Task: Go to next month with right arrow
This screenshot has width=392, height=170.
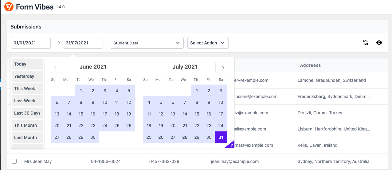Action: (221, 68)
